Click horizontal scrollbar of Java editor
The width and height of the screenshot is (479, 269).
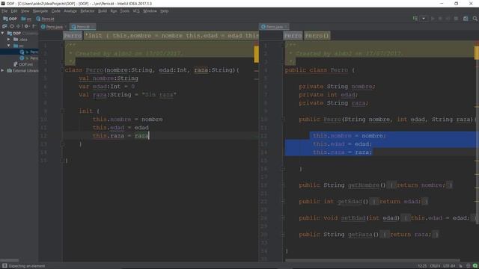coord(373,261)
